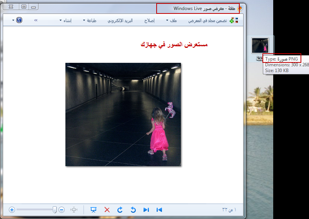
Task: Rotate the image clockwise
Action: coord(120,210)
